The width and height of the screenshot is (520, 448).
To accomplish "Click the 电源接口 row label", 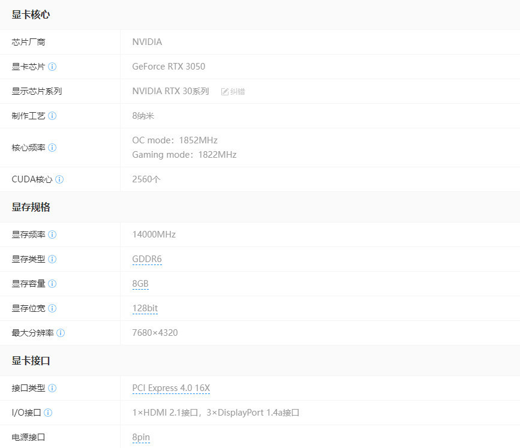I will (28, 437).
